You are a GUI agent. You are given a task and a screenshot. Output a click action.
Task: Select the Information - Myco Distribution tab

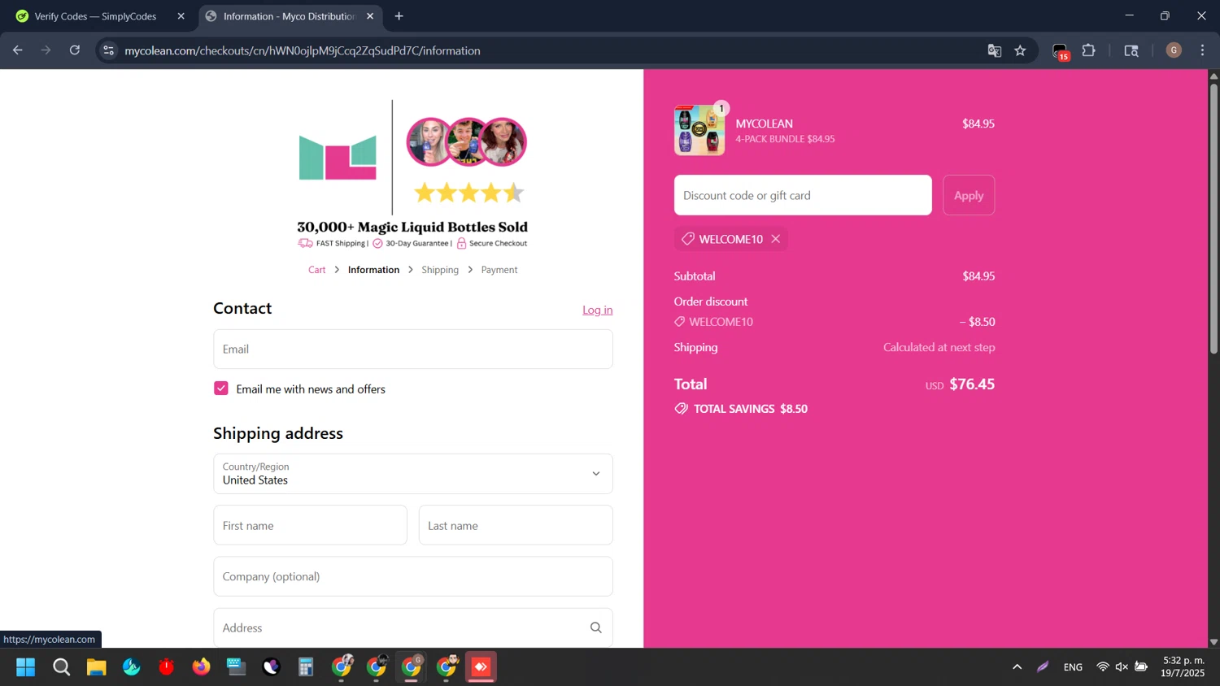[x=290, y=16]
